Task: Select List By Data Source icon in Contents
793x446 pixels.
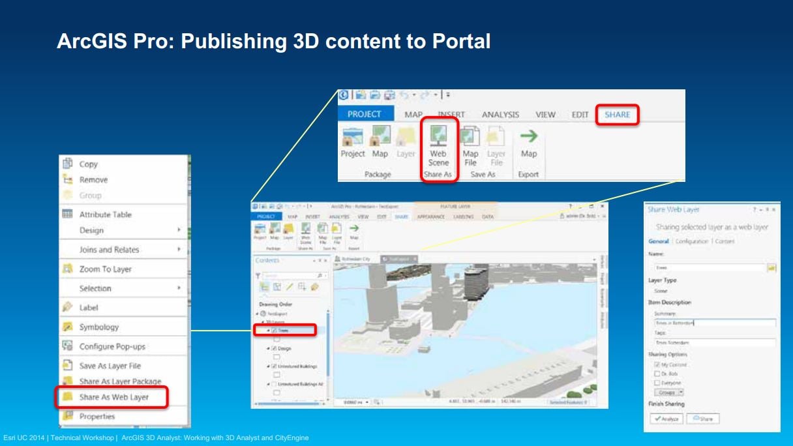Action: [x=277, y=287]
